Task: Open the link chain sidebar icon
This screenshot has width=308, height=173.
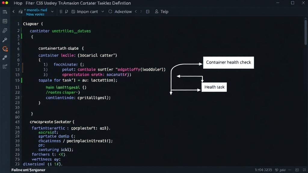Action: click(5, 30)
